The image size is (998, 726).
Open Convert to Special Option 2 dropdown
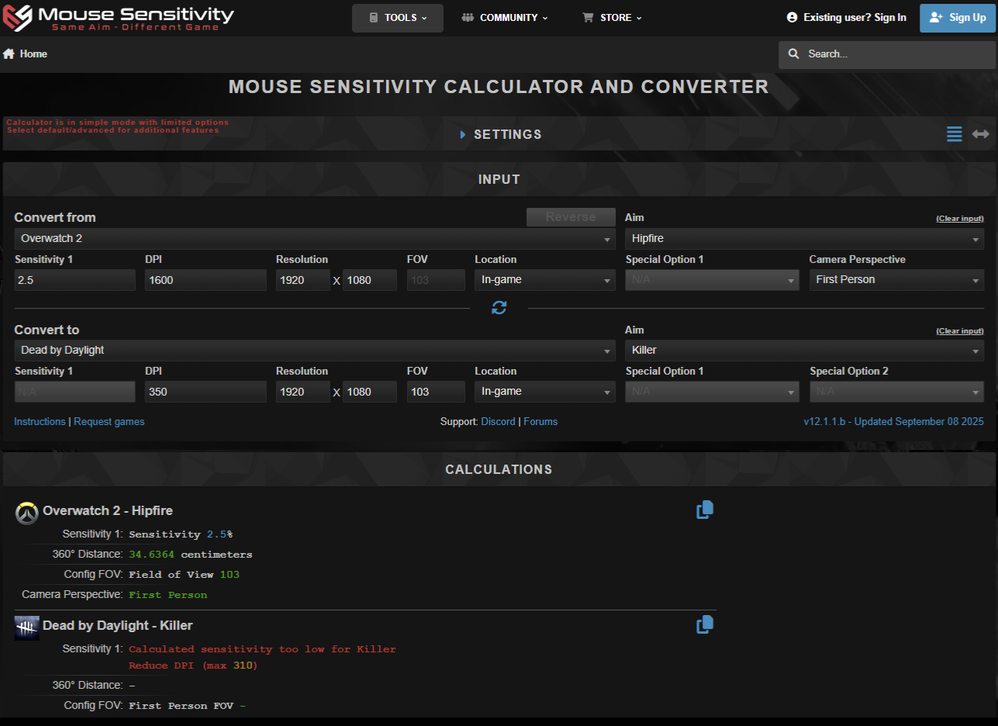(x=897, y=392)
